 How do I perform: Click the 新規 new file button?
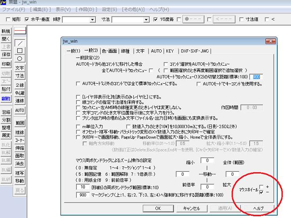[x=6, y=31]
